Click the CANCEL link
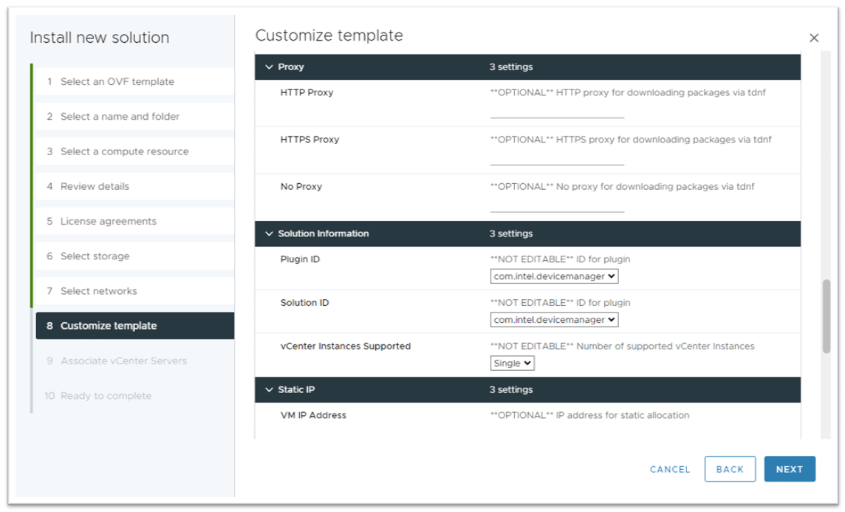Screen dimensions: 845x512 coord(670,469)
